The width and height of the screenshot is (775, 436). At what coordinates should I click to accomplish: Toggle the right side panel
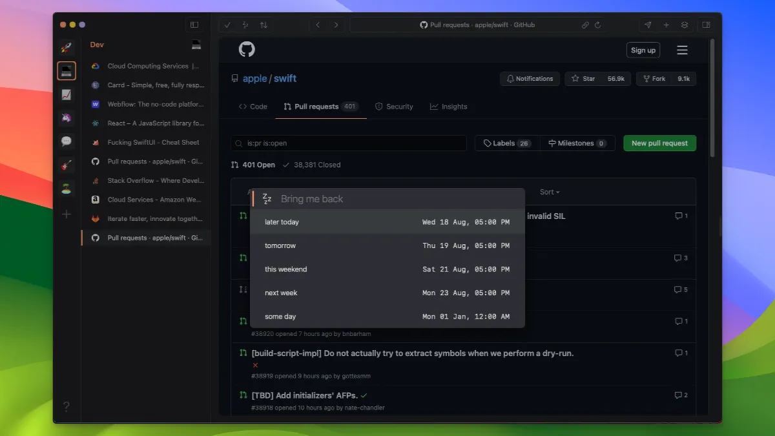[x=706, y=25]
